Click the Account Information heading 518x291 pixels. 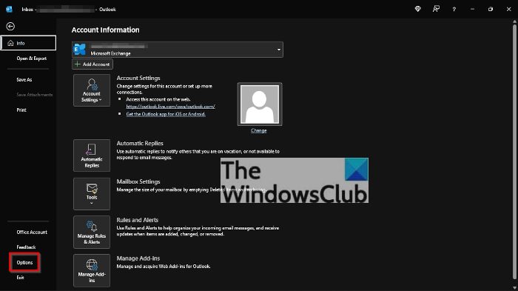105,30
